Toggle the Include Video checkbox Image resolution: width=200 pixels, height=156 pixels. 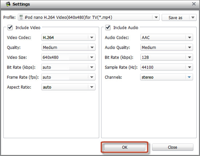10,27
